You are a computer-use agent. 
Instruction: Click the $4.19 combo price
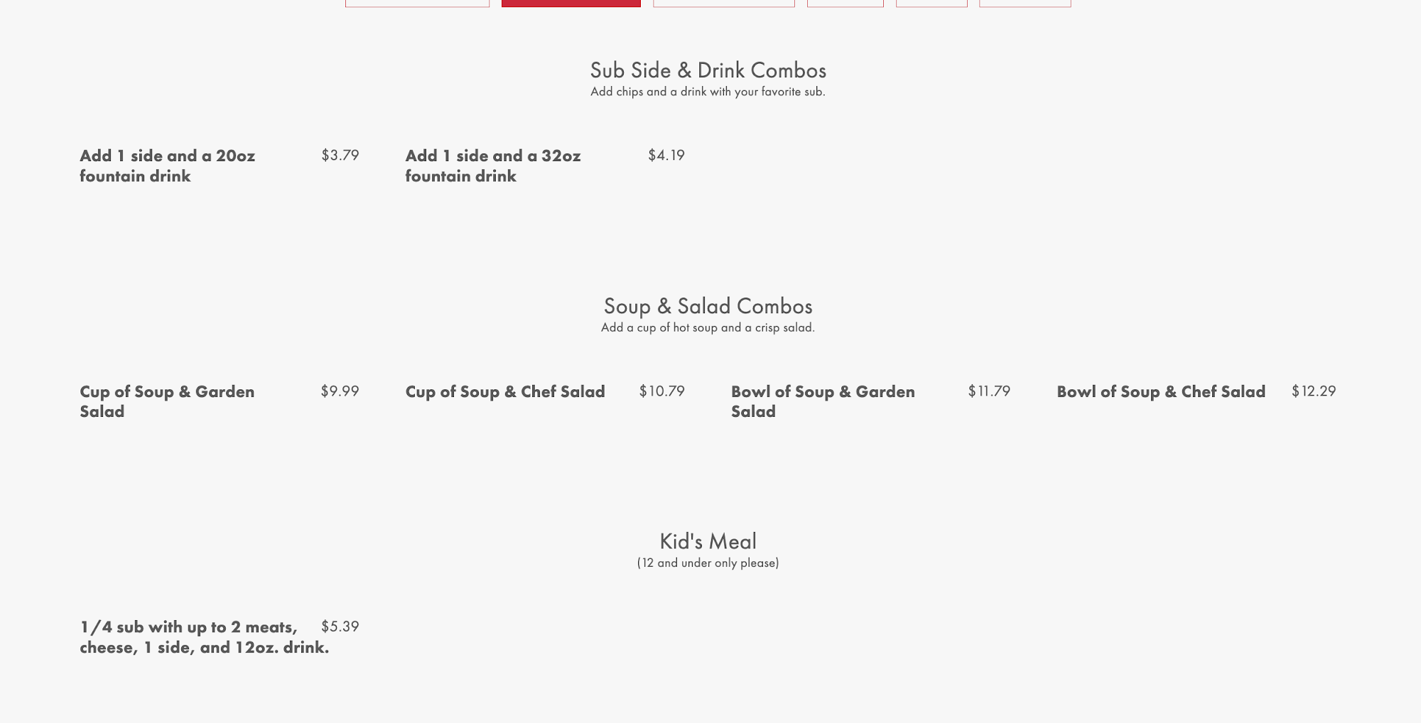(666, 155)
